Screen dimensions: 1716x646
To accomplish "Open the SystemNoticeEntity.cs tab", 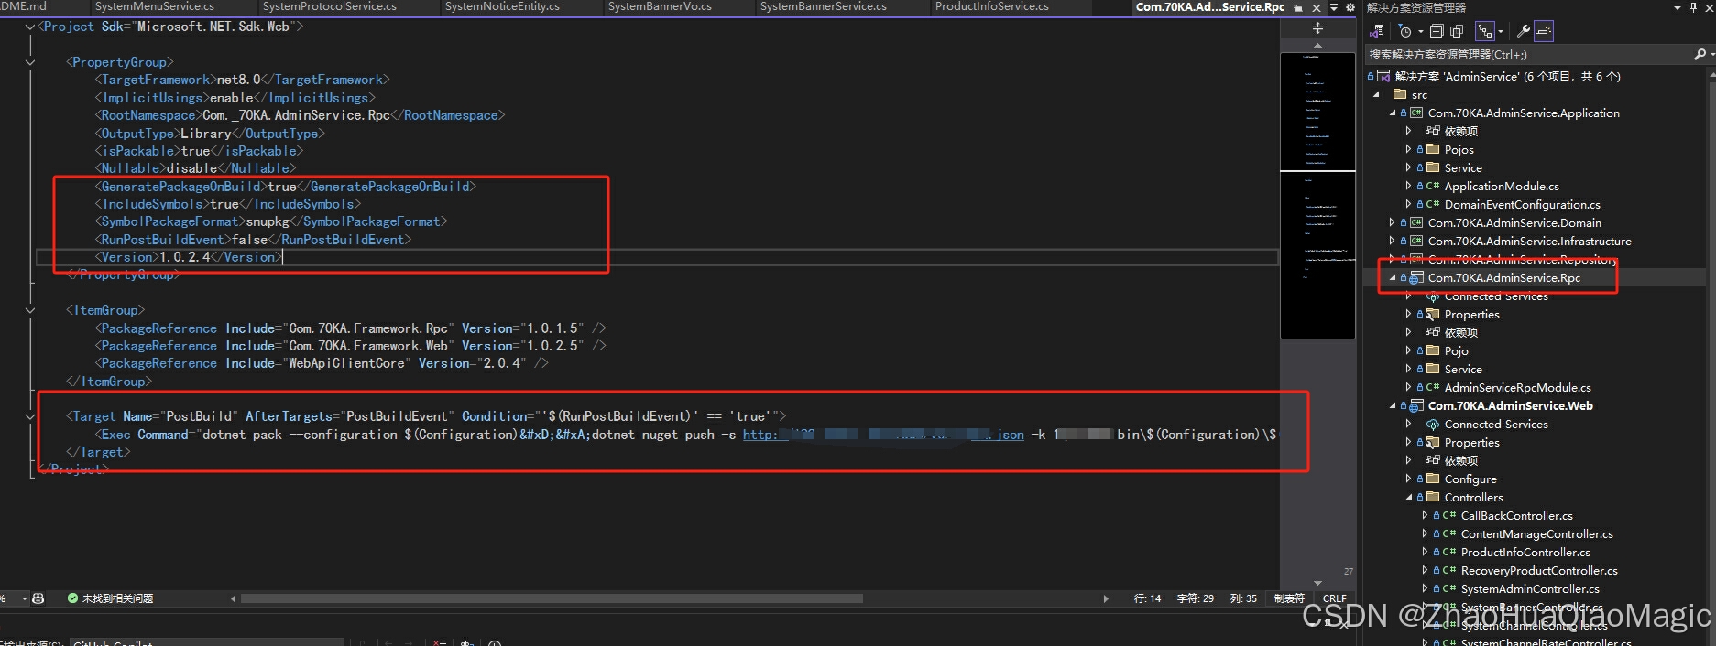I will pyautogui.click(x=502, y=6).
